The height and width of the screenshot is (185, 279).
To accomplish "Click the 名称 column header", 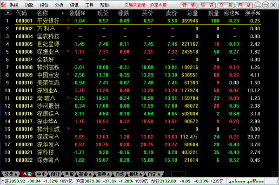I will click(x=42, y=13).
